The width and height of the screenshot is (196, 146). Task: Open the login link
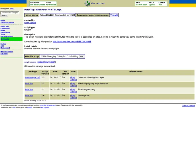pyautogui.click(x=12, y=9)
